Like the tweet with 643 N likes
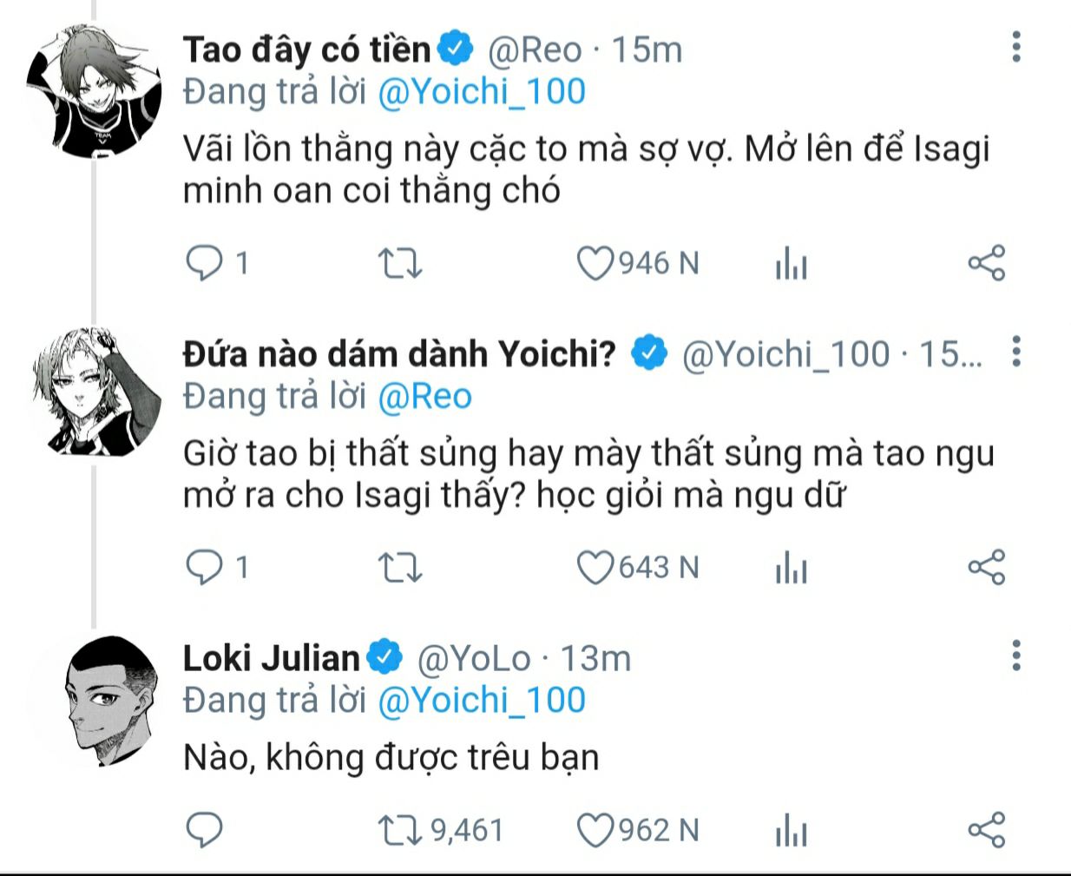1071x876 pixels. (595, 568)
